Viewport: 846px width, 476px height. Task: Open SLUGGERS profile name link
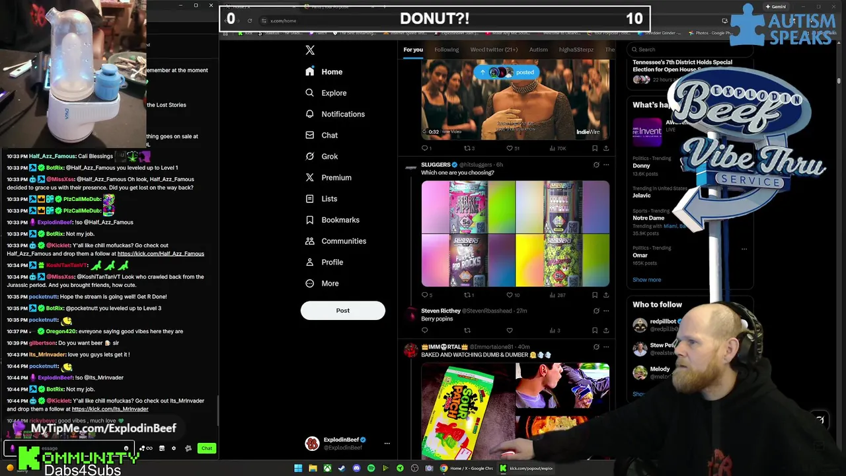[436, 165]
